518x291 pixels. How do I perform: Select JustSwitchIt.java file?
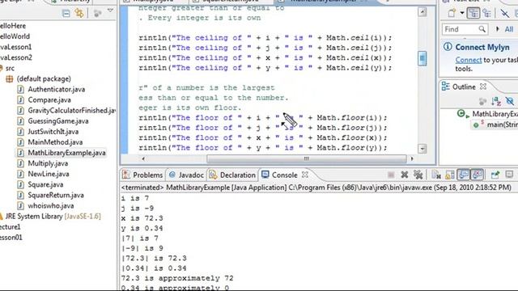pos(53,131)
